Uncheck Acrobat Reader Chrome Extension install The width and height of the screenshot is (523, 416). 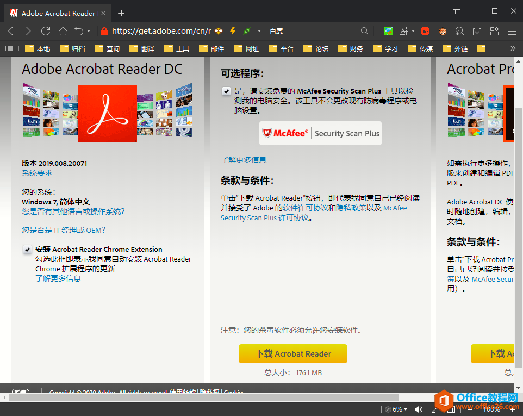(27, 250)
